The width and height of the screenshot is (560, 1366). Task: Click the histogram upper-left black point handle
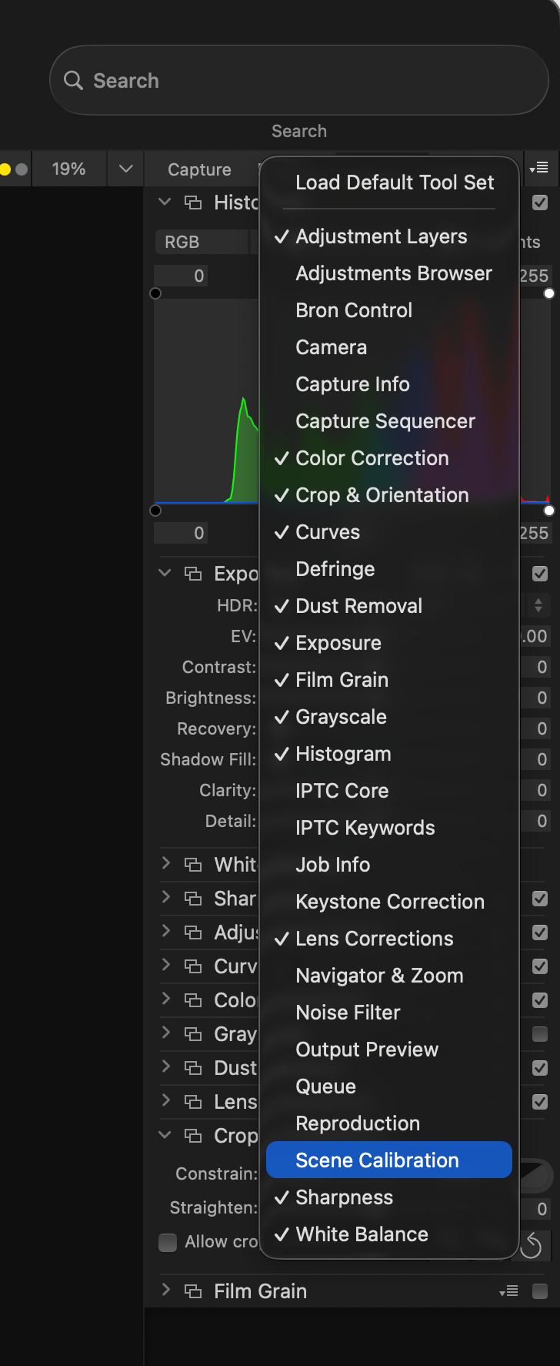155,293
